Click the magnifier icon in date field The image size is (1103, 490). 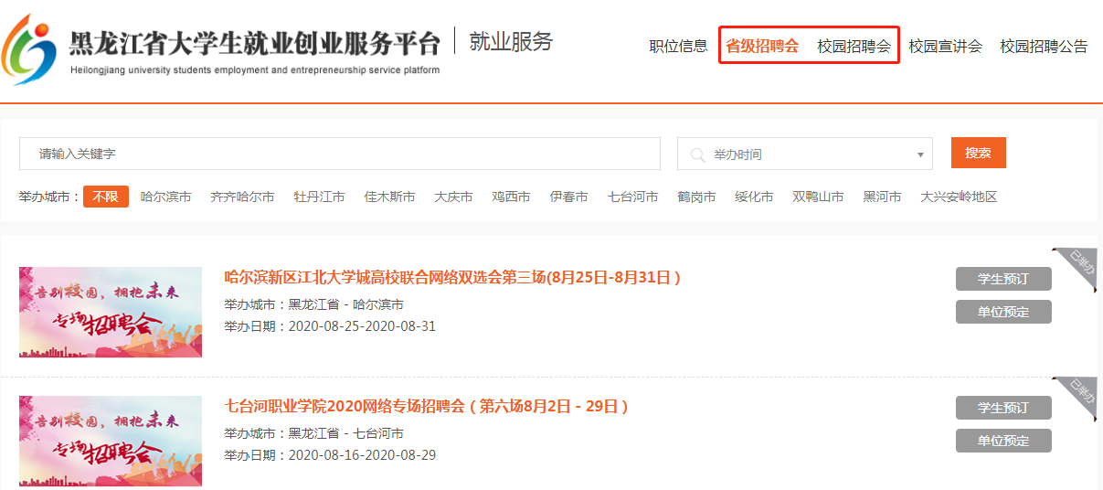698,154
